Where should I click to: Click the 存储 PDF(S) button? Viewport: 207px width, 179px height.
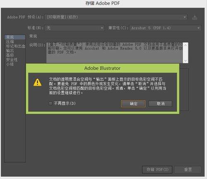(x=157, y=169)
